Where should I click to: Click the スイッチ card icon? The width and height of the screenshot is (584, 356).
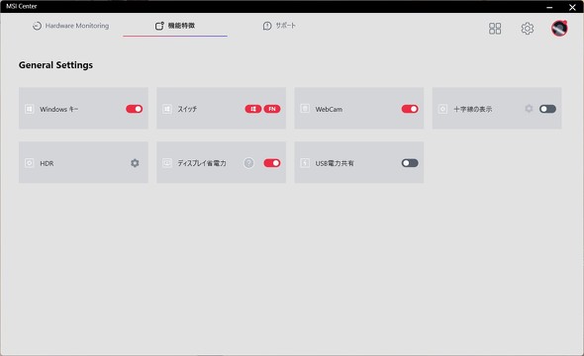(167, 109)
